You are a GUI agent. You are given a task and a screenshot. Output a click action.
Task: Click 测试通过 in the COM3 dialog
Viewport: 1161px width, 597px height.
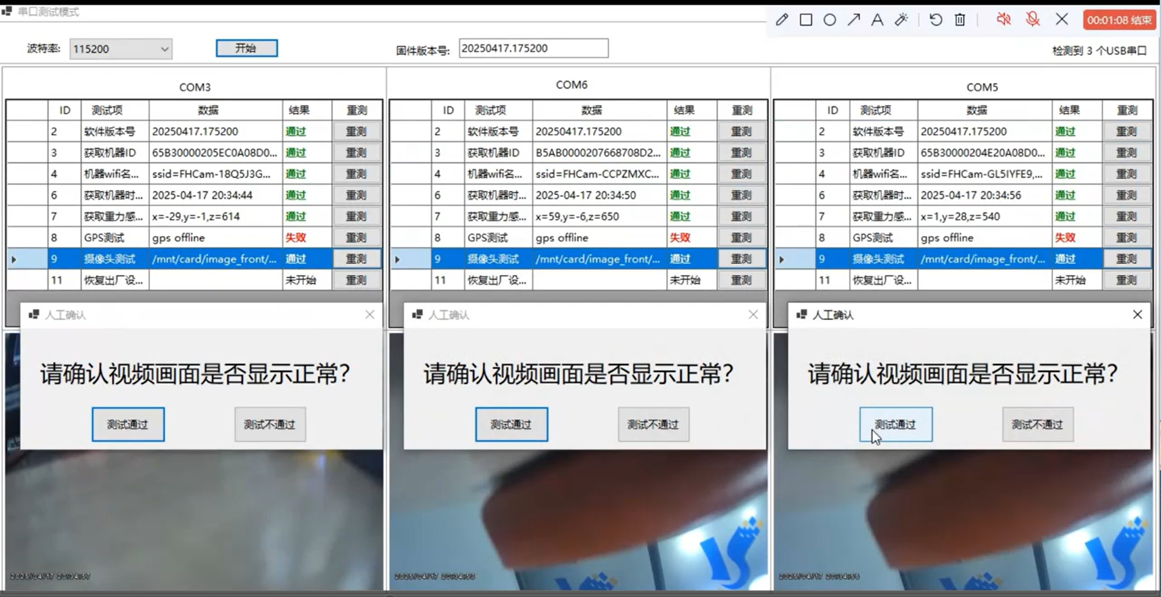point(128,424)
